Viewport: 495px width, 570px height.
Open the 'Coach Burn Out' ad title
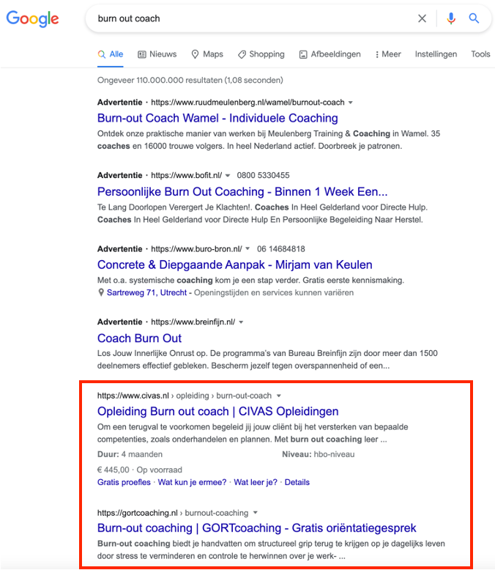point(139,338)
